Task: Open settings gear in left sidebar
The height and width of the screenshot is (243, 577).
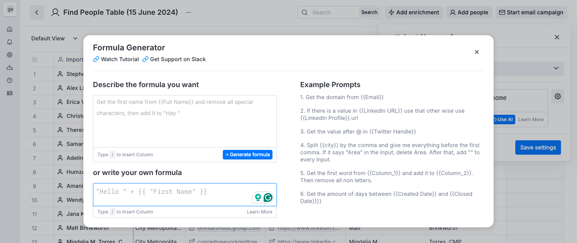Action: (10, 55)
